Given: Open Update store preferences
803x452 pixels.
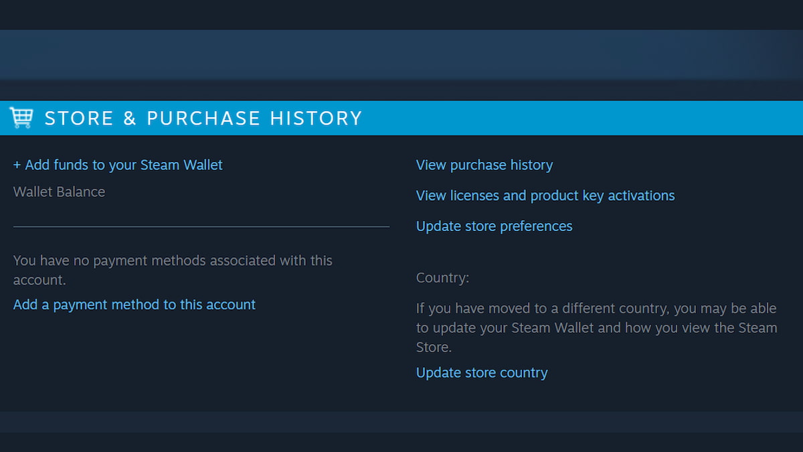Looking at the screenshot, I should [x=494, y=226].
